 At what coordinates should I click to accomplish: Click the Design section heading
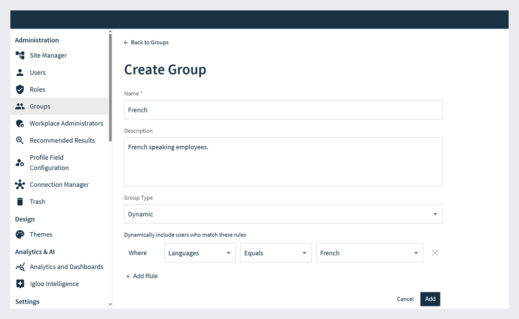25,219
